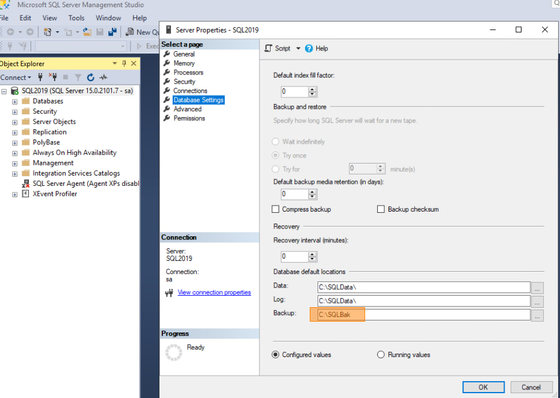Click the Browse button next to Backup path

(537, 314)
